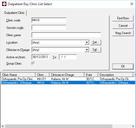The height and width of the screenshot is (128, 136).
Task: Focus the Session code input field
Action: click(49, 28)
